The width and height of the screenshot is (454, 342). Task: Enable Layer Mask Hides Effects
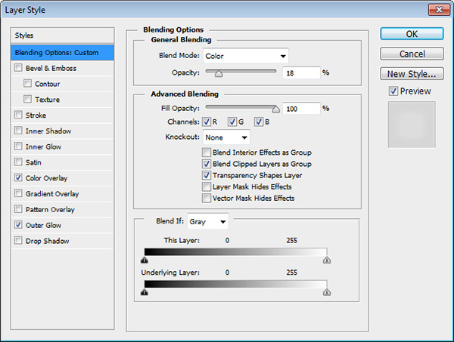click(x=207, y=186)
